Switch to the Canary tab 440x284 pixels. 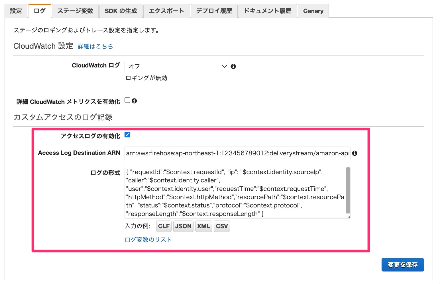click(313, 11)
